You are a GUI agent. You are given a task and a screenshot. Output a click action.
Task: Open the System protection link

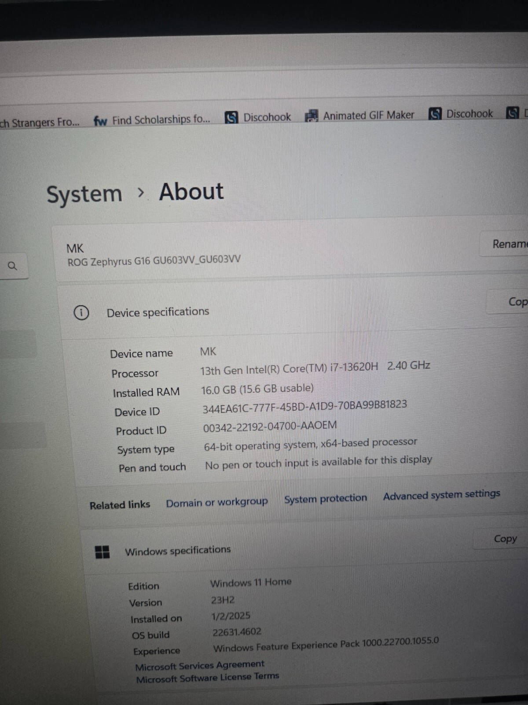[x=326, y=499]
